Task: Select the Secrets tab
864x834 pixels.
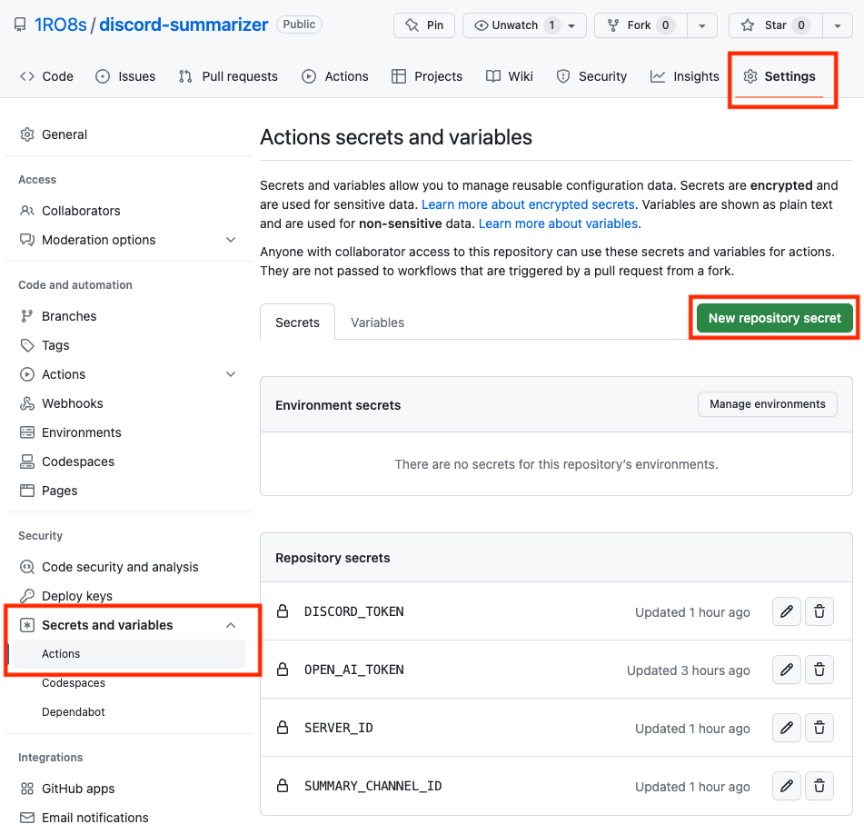Action: pyautogui.click(x=298, y=323)
